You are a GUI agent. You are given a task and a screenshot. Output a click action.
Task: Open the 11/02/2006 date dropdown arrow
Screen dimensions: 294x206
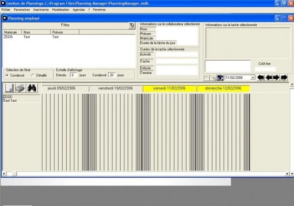[253, 77]
